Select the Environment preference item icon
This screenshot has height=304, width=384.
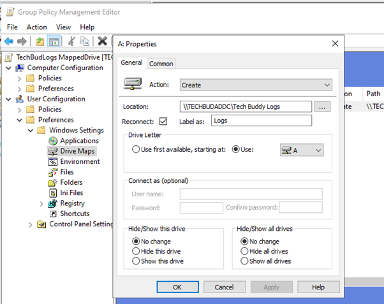coord(54,162)
